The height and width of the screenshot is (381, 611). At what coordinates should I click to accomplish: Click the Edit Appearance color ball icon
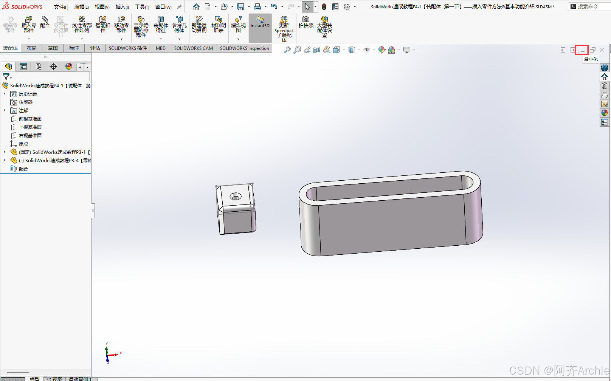coord(381,50)
